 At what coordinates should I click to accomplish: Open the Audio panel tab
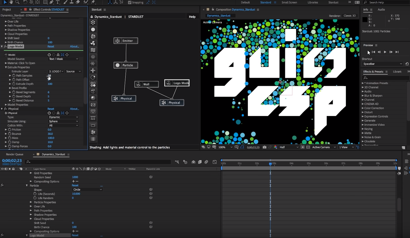pyautogui.click(x=381, y=9)
